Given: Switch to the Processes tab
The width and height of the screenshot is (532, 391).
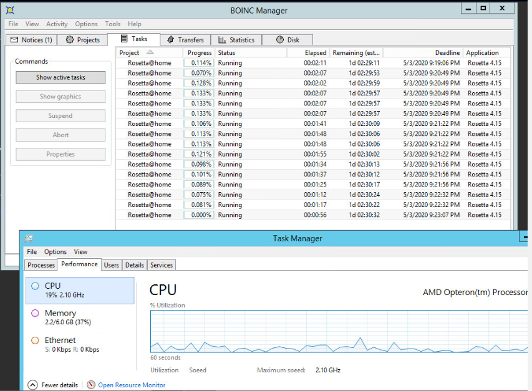Looking at the screenshot, I should (41, 265).
